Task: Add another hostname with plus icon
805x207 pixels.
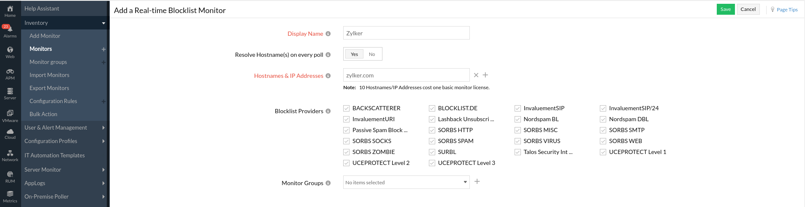Action: click(485, 75)
